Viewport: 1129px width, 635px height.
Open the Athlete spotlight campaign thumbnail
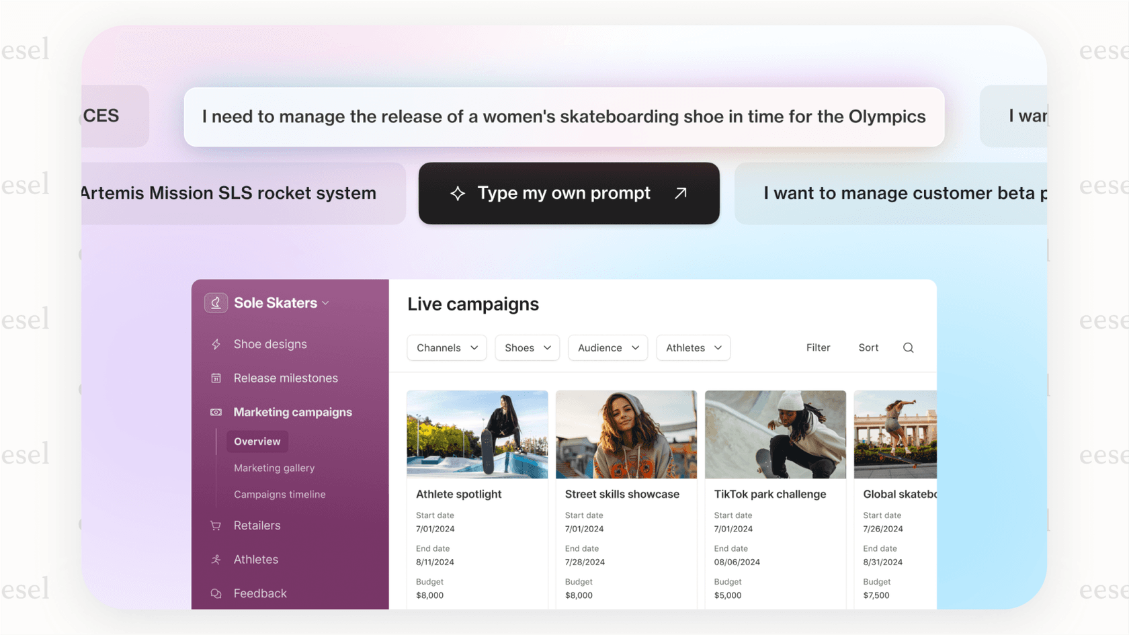tap(477, 434)
